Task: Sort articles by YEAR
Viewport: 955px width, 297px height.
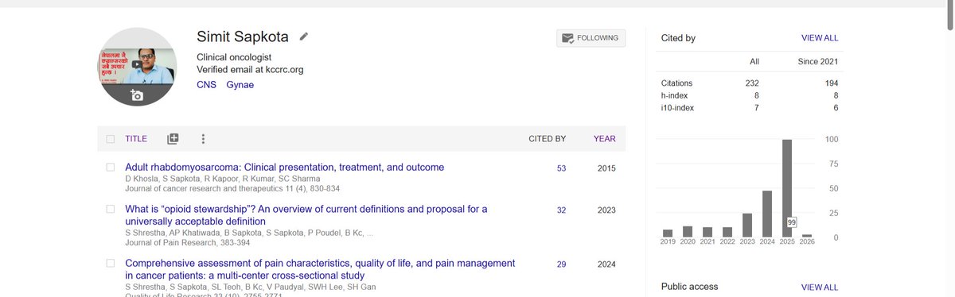Action: (x=604, y=138)
